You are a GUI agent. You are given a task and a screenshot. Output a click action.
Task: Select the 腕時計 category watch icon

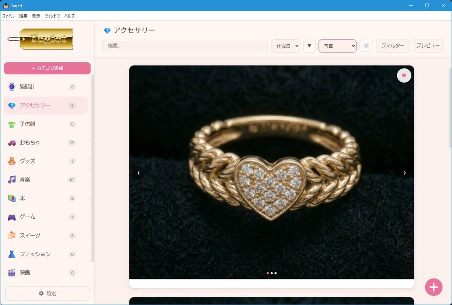pos(12,87)
